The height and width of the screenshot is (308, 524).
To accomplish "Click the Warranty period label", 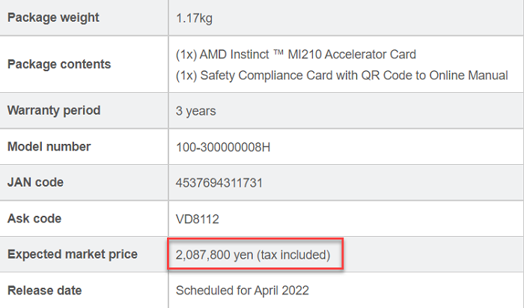I will tap(54, 110).
